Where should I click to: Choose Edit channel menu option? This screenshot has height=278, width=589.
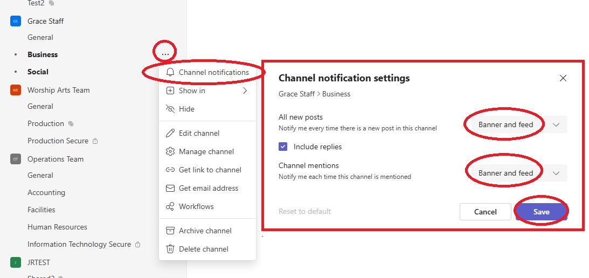pyautogui.click(x=199, y=133)
